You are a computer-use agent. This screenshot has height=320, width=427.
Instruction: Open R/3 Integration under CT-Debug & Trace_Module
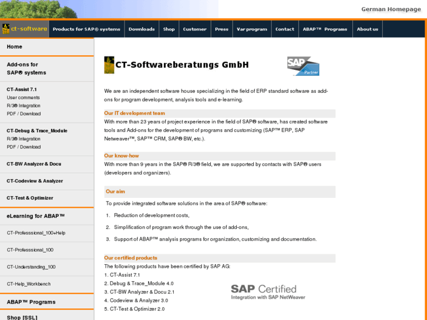[x=23, y=139]
